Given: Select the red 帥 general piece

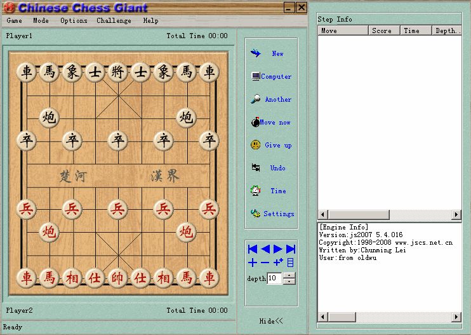Looking at the screenshot, I should (118, 278).
